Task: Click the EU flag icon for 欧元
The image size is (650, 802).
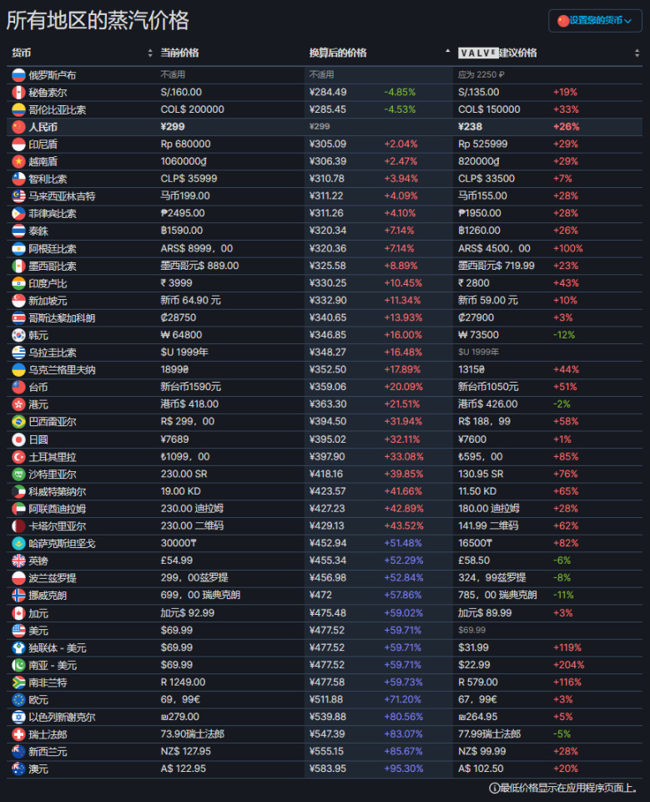Action: (x=18, y=700)
